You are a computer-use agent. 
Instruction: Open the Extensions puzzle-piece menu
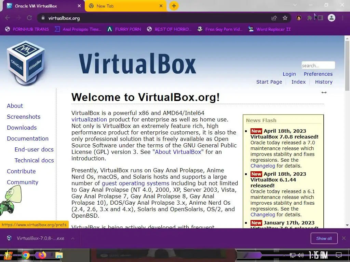309,18
